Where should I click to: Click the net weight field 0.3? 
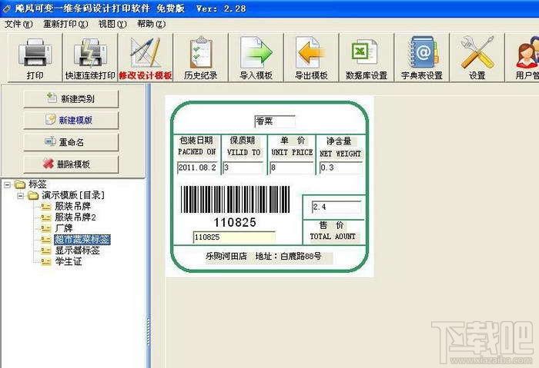pyautogui.click(x=340, y=167)
